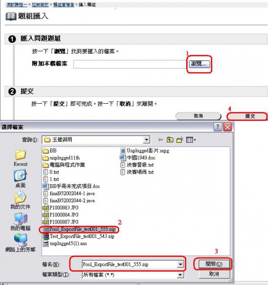Click the dialog help question mark
Image resolution: width=268 pixels, height=285 pixels.
click(x=218, y=127)
